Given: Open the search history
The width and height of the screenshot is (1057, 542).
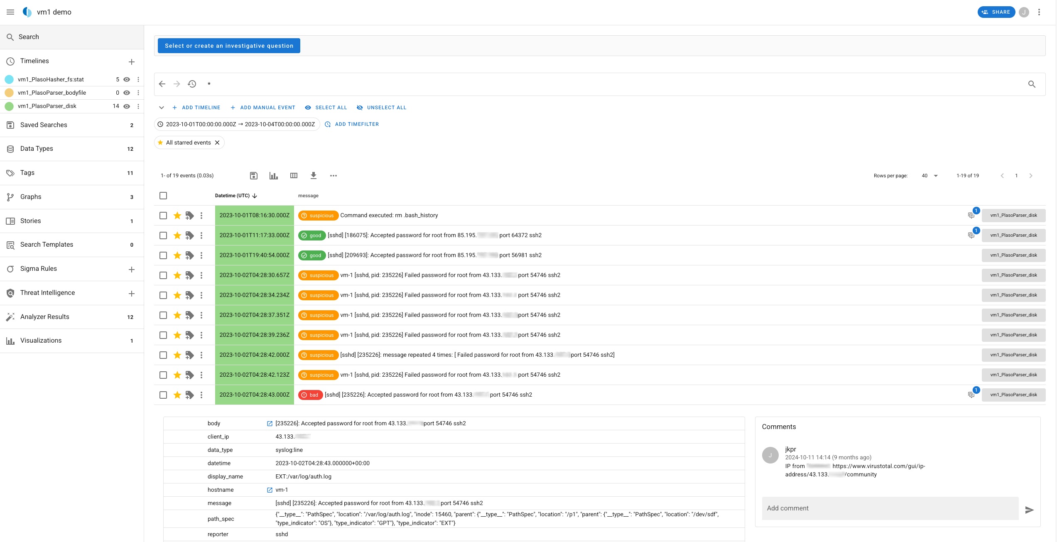Looking at the screenshot, I should (192, 84).
